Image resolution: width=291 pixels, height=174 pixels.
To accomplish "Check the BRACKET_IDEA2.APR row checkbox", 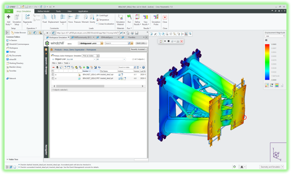I will 53,75.
